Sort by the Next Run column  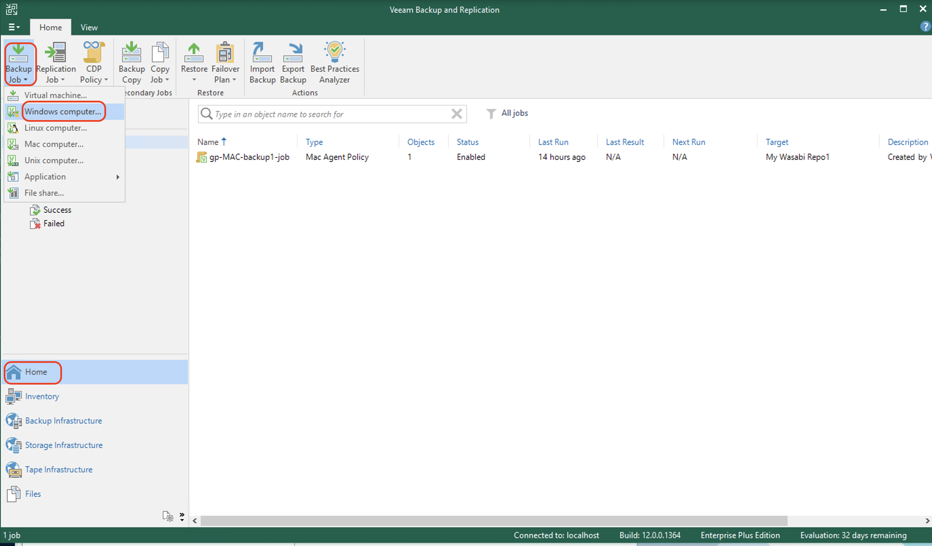coord(689,142)
